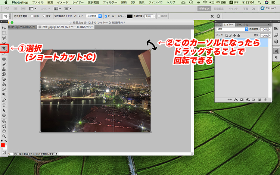Click the black shield color swatch

[130, 16]
